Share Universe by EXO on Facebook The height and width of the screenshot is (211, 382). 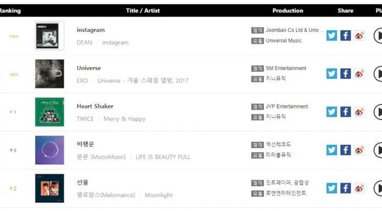345,74
